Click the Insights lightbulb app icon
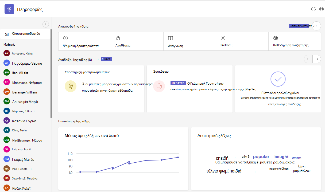 click(9, 9)
